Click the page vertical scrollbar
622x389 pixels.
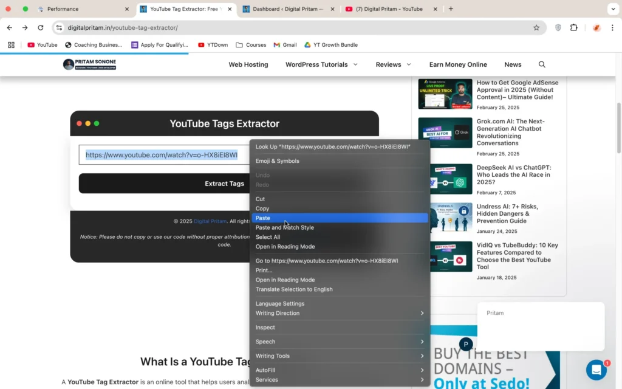(x=618, y=128)
